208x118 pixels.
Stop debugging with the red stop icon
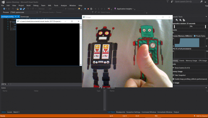coord(88,9)
